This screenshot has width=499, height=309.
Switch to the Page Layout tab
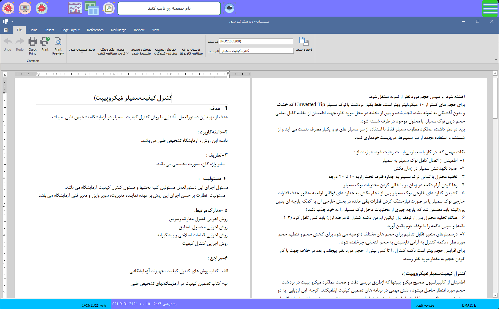click(70, 30)
